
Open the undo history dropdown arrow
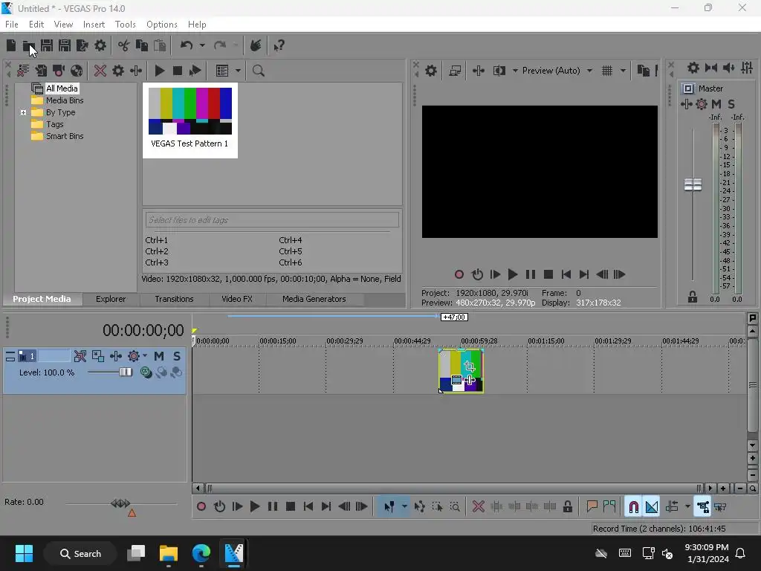click(202, 45)
